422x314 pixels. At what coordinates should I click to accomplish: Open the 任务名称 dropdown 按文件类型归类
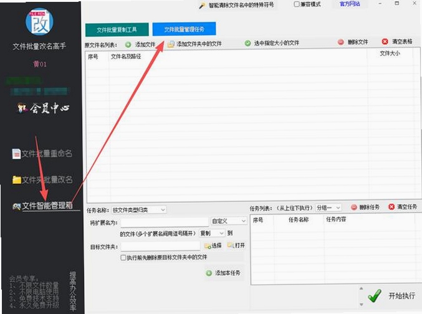coord(139,210)
